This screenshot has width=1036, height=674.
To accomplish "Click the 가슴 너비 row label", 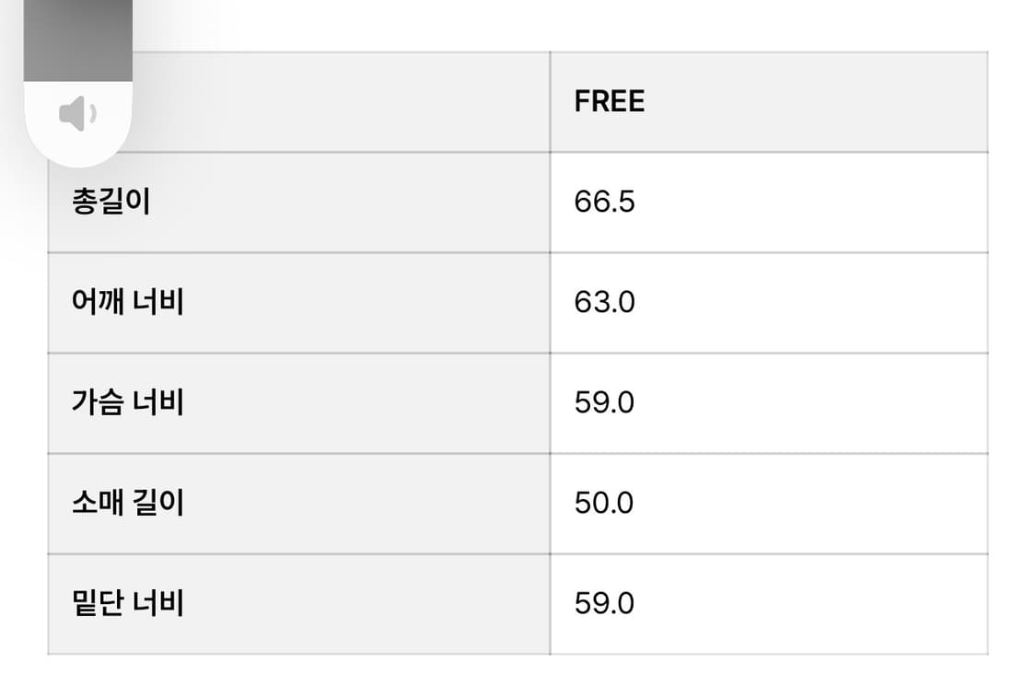I will pos(127,402).
